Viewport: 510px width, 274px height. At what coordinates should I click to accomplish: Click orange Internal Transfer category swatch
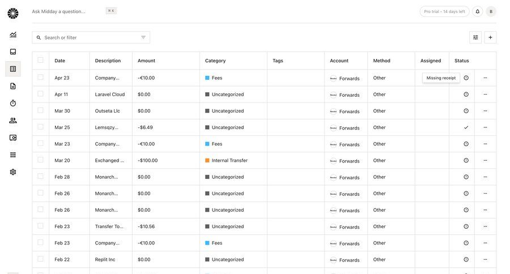coord(207,160)
